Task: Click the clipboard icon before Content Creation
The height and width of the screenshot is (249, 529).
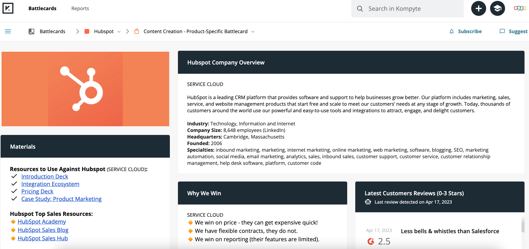Action: coord(137,31)
